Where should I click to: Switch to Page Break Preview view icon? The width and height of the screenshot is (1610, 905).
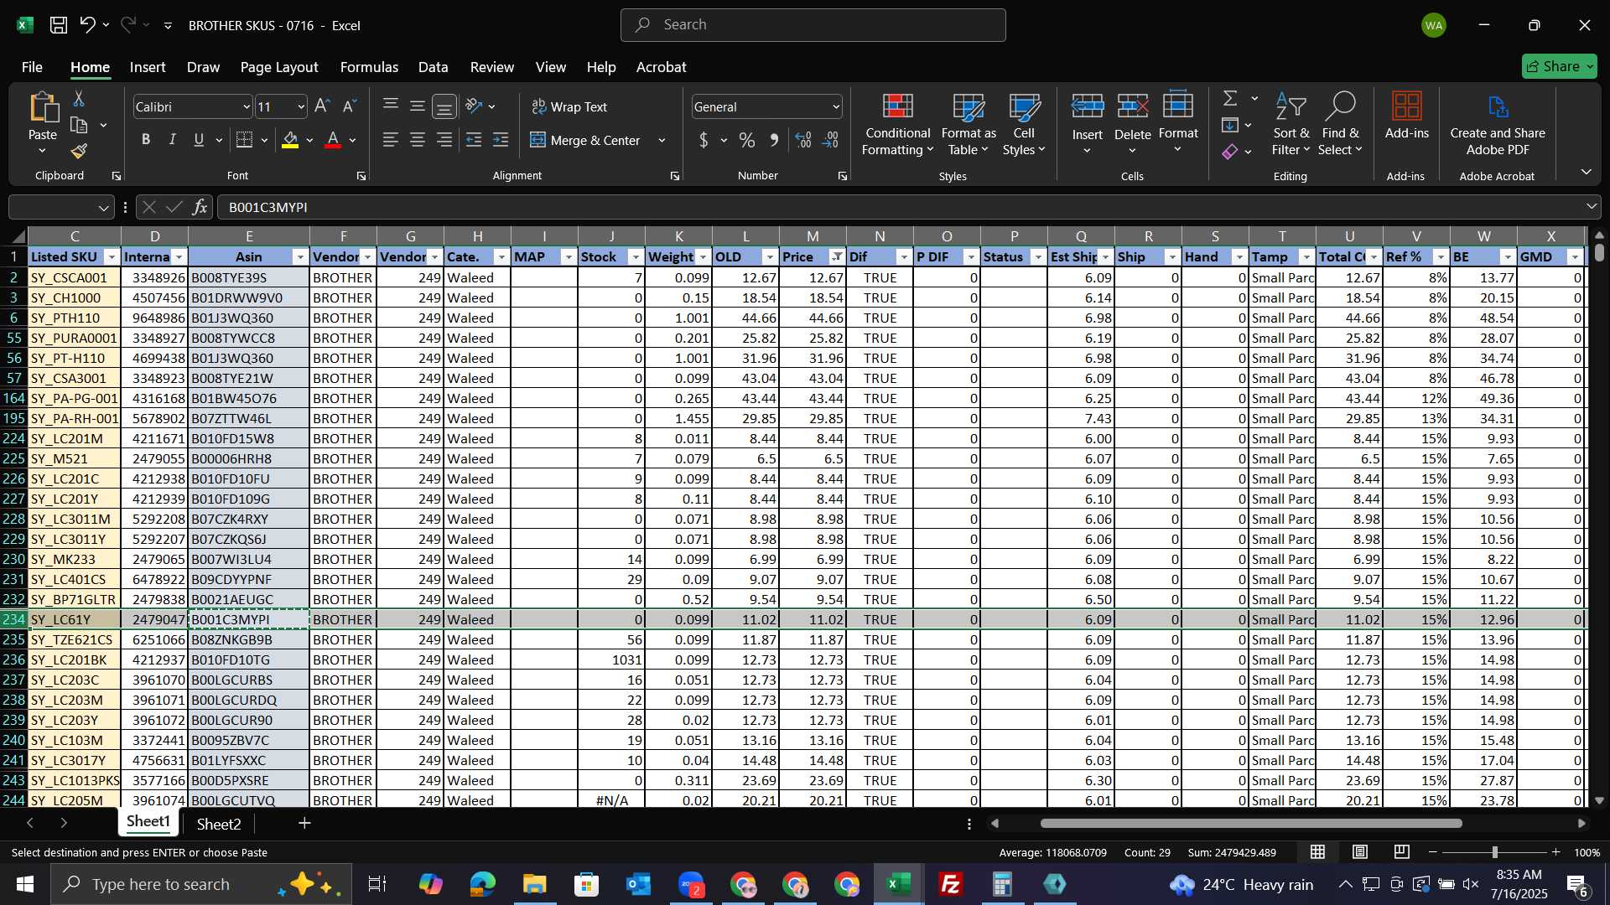[x=1402, y=852]
